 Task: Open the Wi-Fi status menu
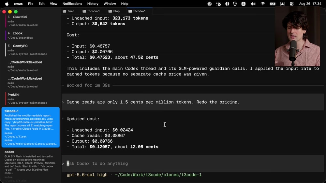(x=263, y=4)
